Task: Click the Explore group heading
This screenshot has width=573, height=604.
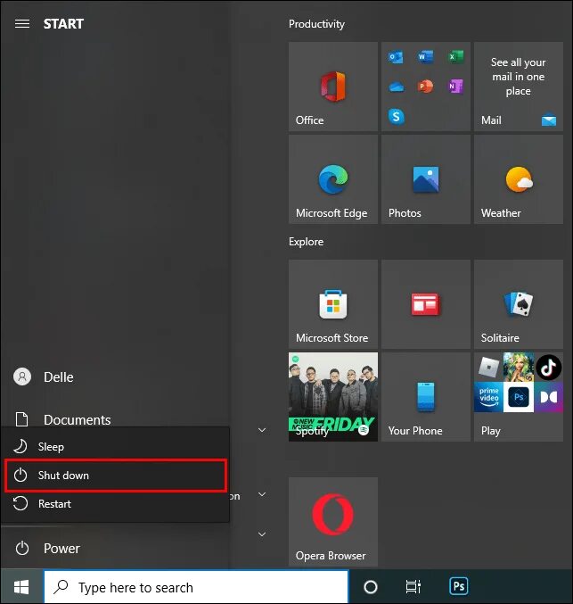Action: [307, 242]
